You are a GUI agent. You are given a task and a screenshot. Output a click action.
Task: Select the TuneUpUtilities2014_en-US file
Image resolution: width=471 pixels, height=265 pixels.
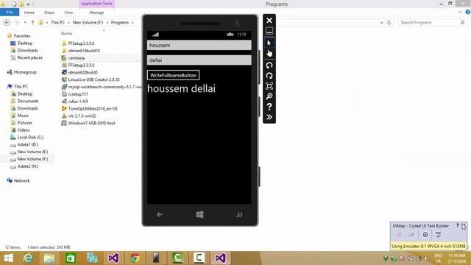(93, 108)
